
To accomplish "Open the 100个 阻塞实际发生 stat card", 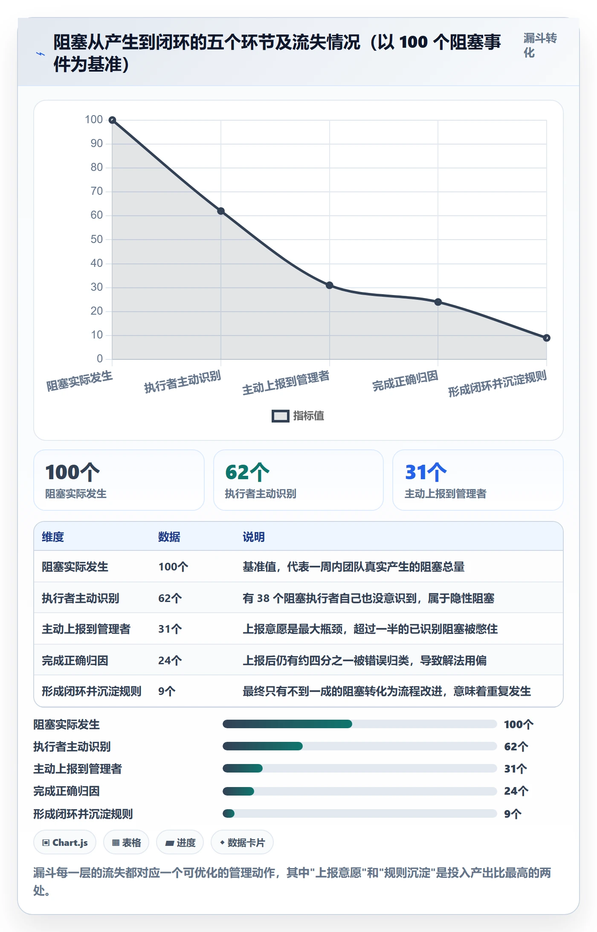I will (119, 480).
